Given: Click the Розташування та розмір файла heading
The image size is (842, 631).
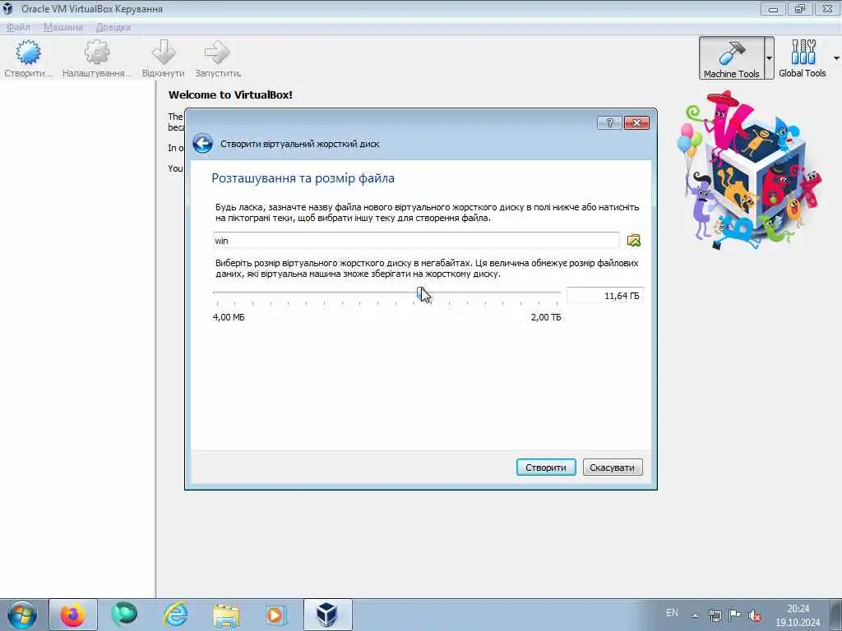Looking at the screenshot, I should 303,178.
